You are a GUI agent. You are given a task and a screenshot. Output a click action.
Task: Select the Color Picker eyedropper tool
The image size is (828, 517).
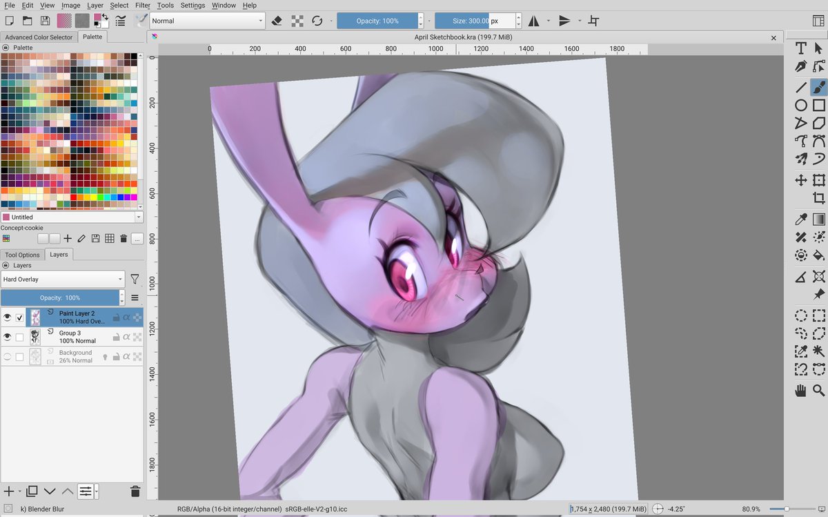pos(800,220)
